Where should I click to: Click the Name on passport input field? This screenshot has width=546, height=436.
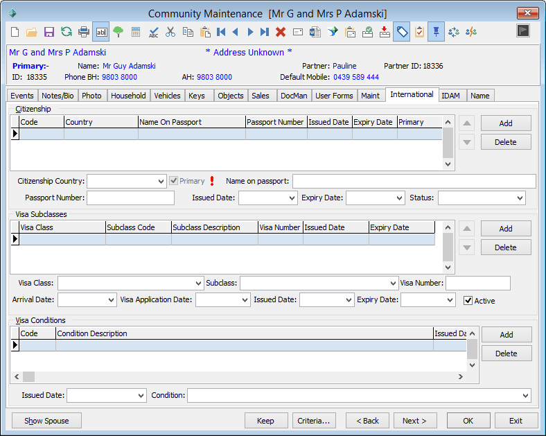pos(414,181)
